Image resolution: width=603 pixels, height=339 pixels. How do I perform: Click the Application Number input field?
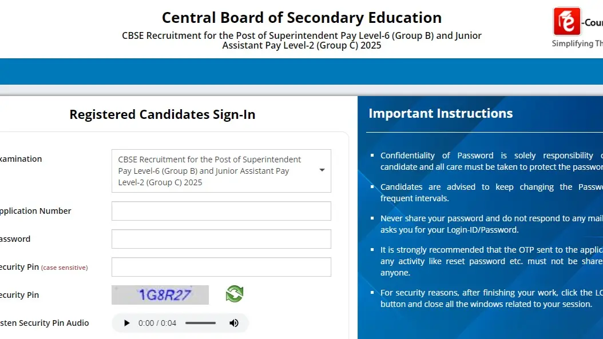[x=221, y=211]
